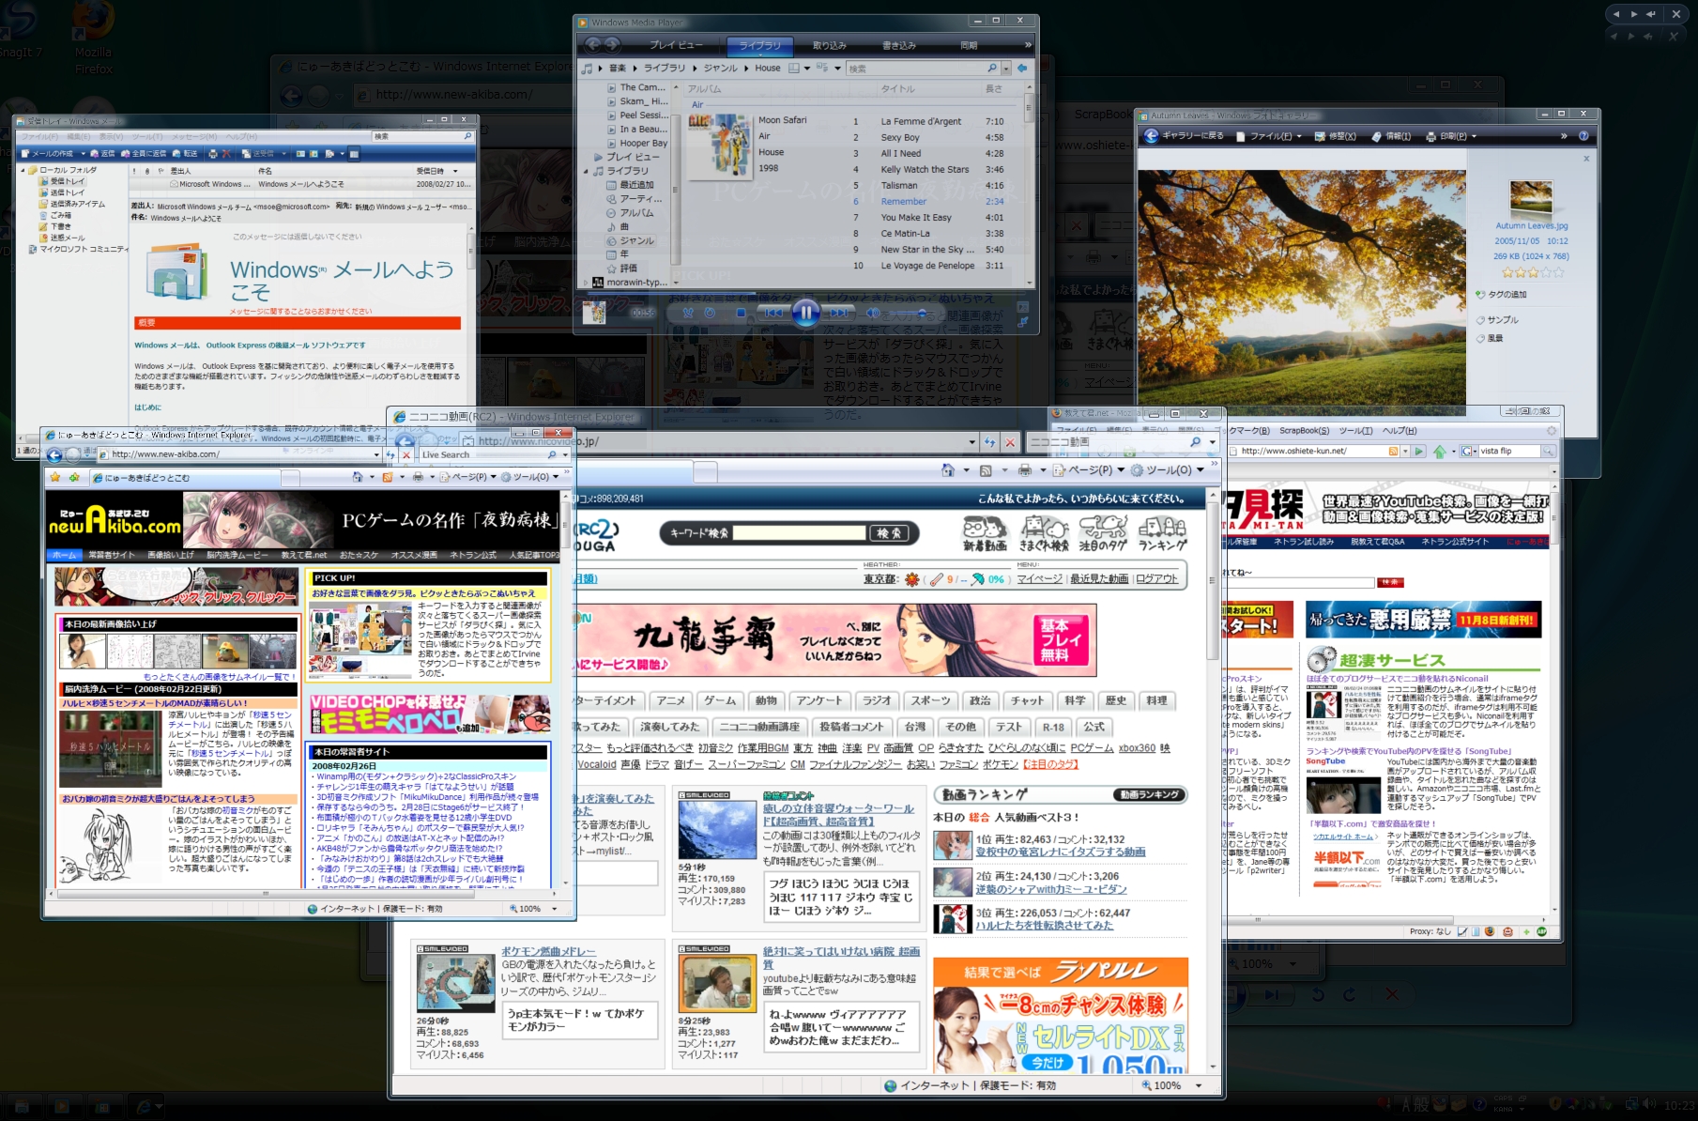Click the red stop X in Niconico IE window

(1010, 441)
